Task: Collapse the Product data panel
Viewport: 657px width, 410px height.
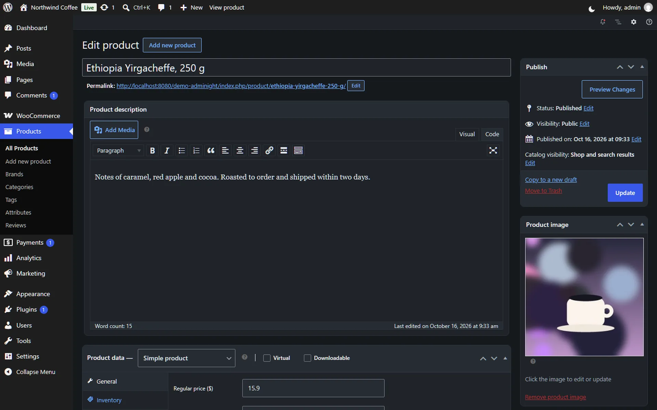Action: [505, 358]
